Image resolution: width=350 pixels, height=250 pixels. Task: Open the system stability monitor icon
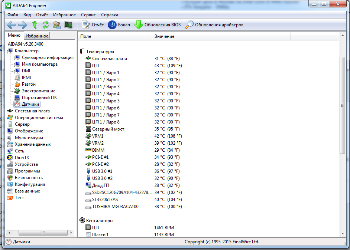68,25
